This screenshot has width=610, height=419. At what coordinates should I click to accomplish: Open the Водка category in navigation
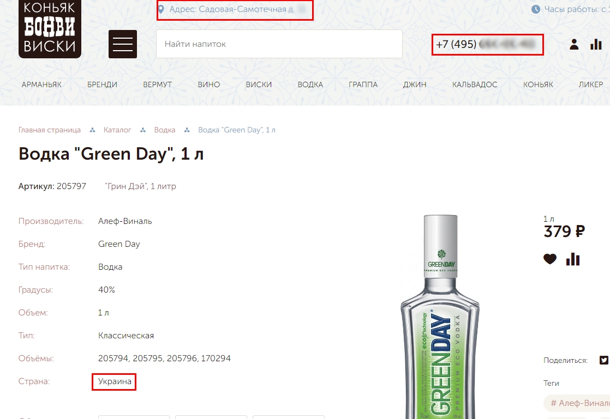pyautogui.click(x=310, y=84)
